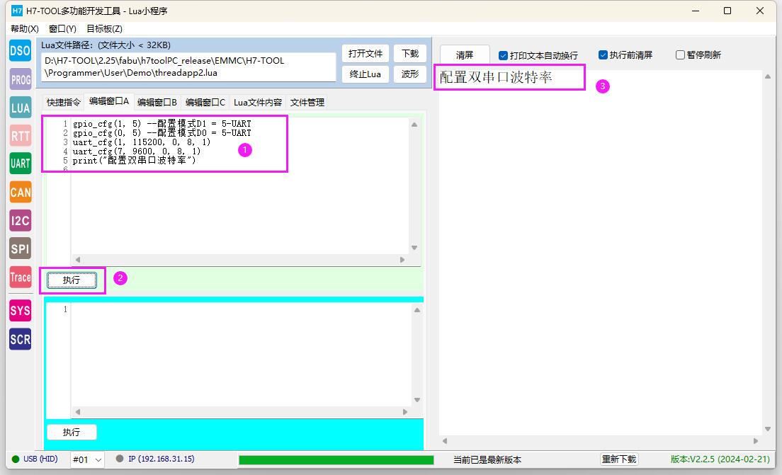Viewport: 782px width, 475px height.
Task: Click the USB (HID) status text
Action: (40, 459)
